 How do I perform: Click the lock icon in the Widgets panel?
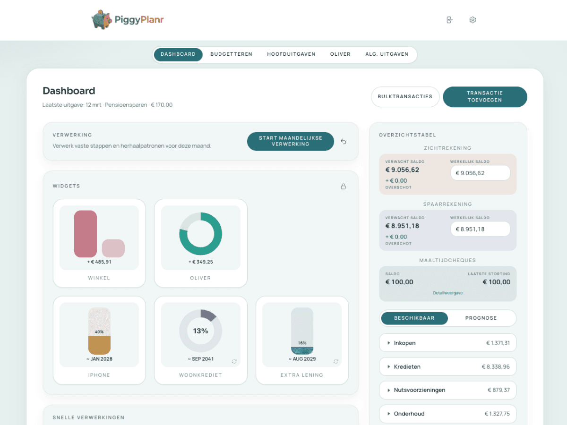[344, 186]
